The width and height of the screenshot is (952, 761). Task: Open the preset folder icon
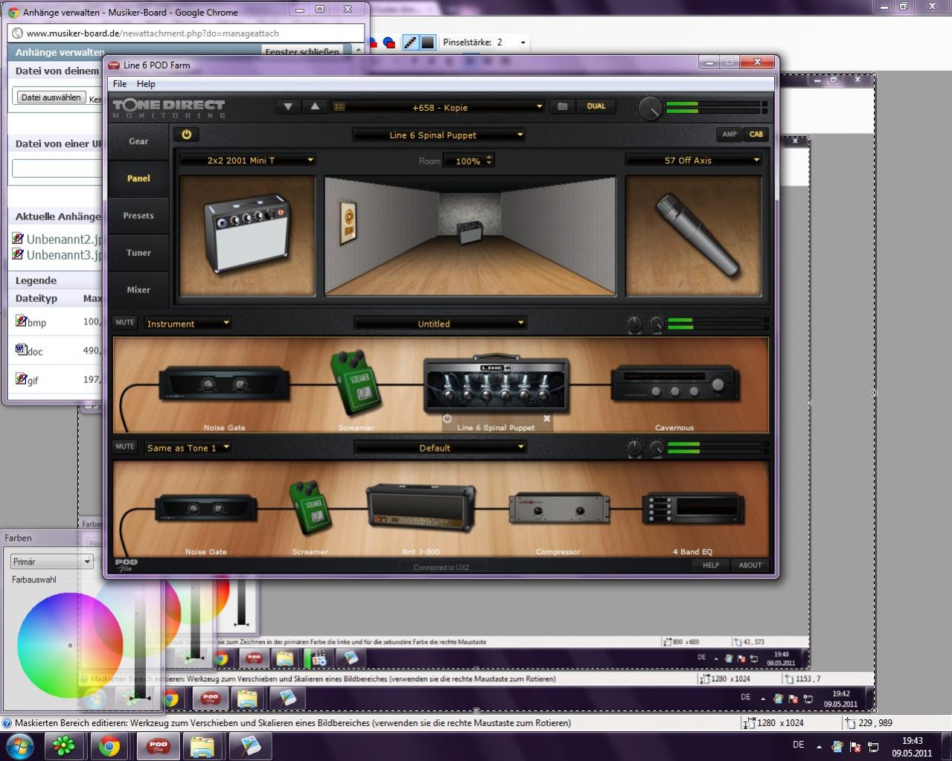[x=563, y=107]
